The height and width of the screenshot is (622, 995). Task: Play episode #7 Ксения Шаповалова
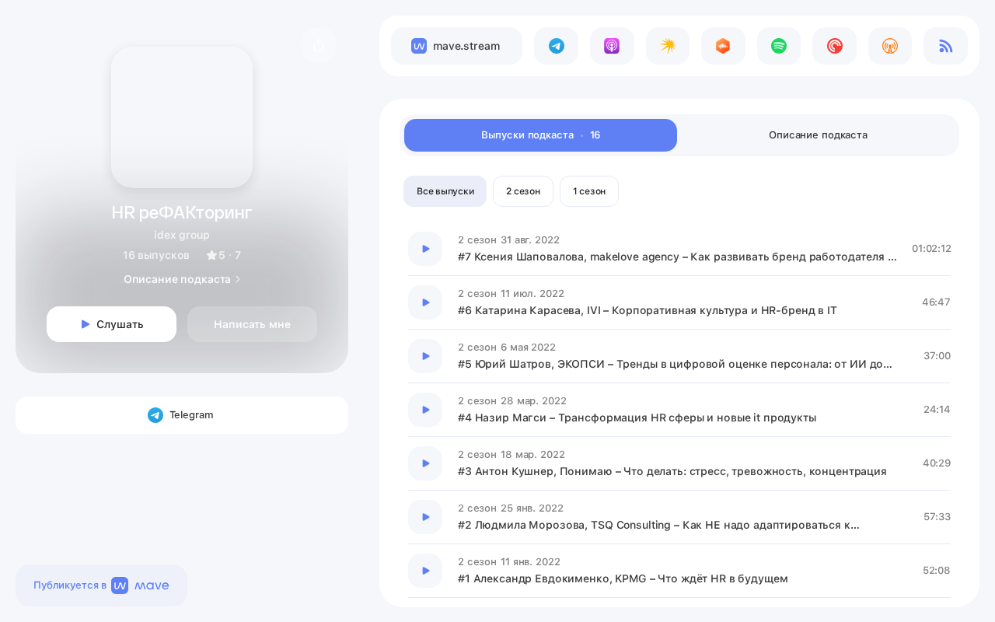tap(425, 249)
